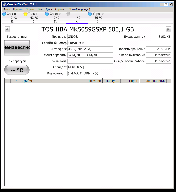
Task: Open the Файл menu
Action: coord(7,9)
